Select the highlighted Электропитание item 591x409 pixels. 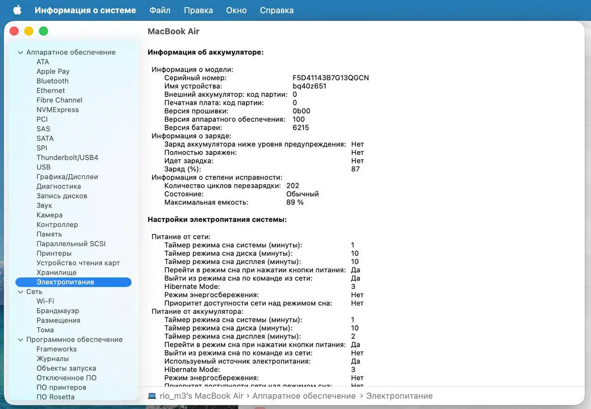pos(73,282)
